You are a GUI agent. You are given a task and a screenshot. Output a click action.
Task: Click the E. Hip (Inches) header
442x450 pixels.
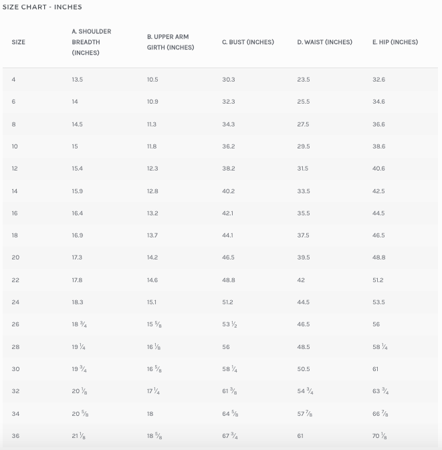[395, 42]
